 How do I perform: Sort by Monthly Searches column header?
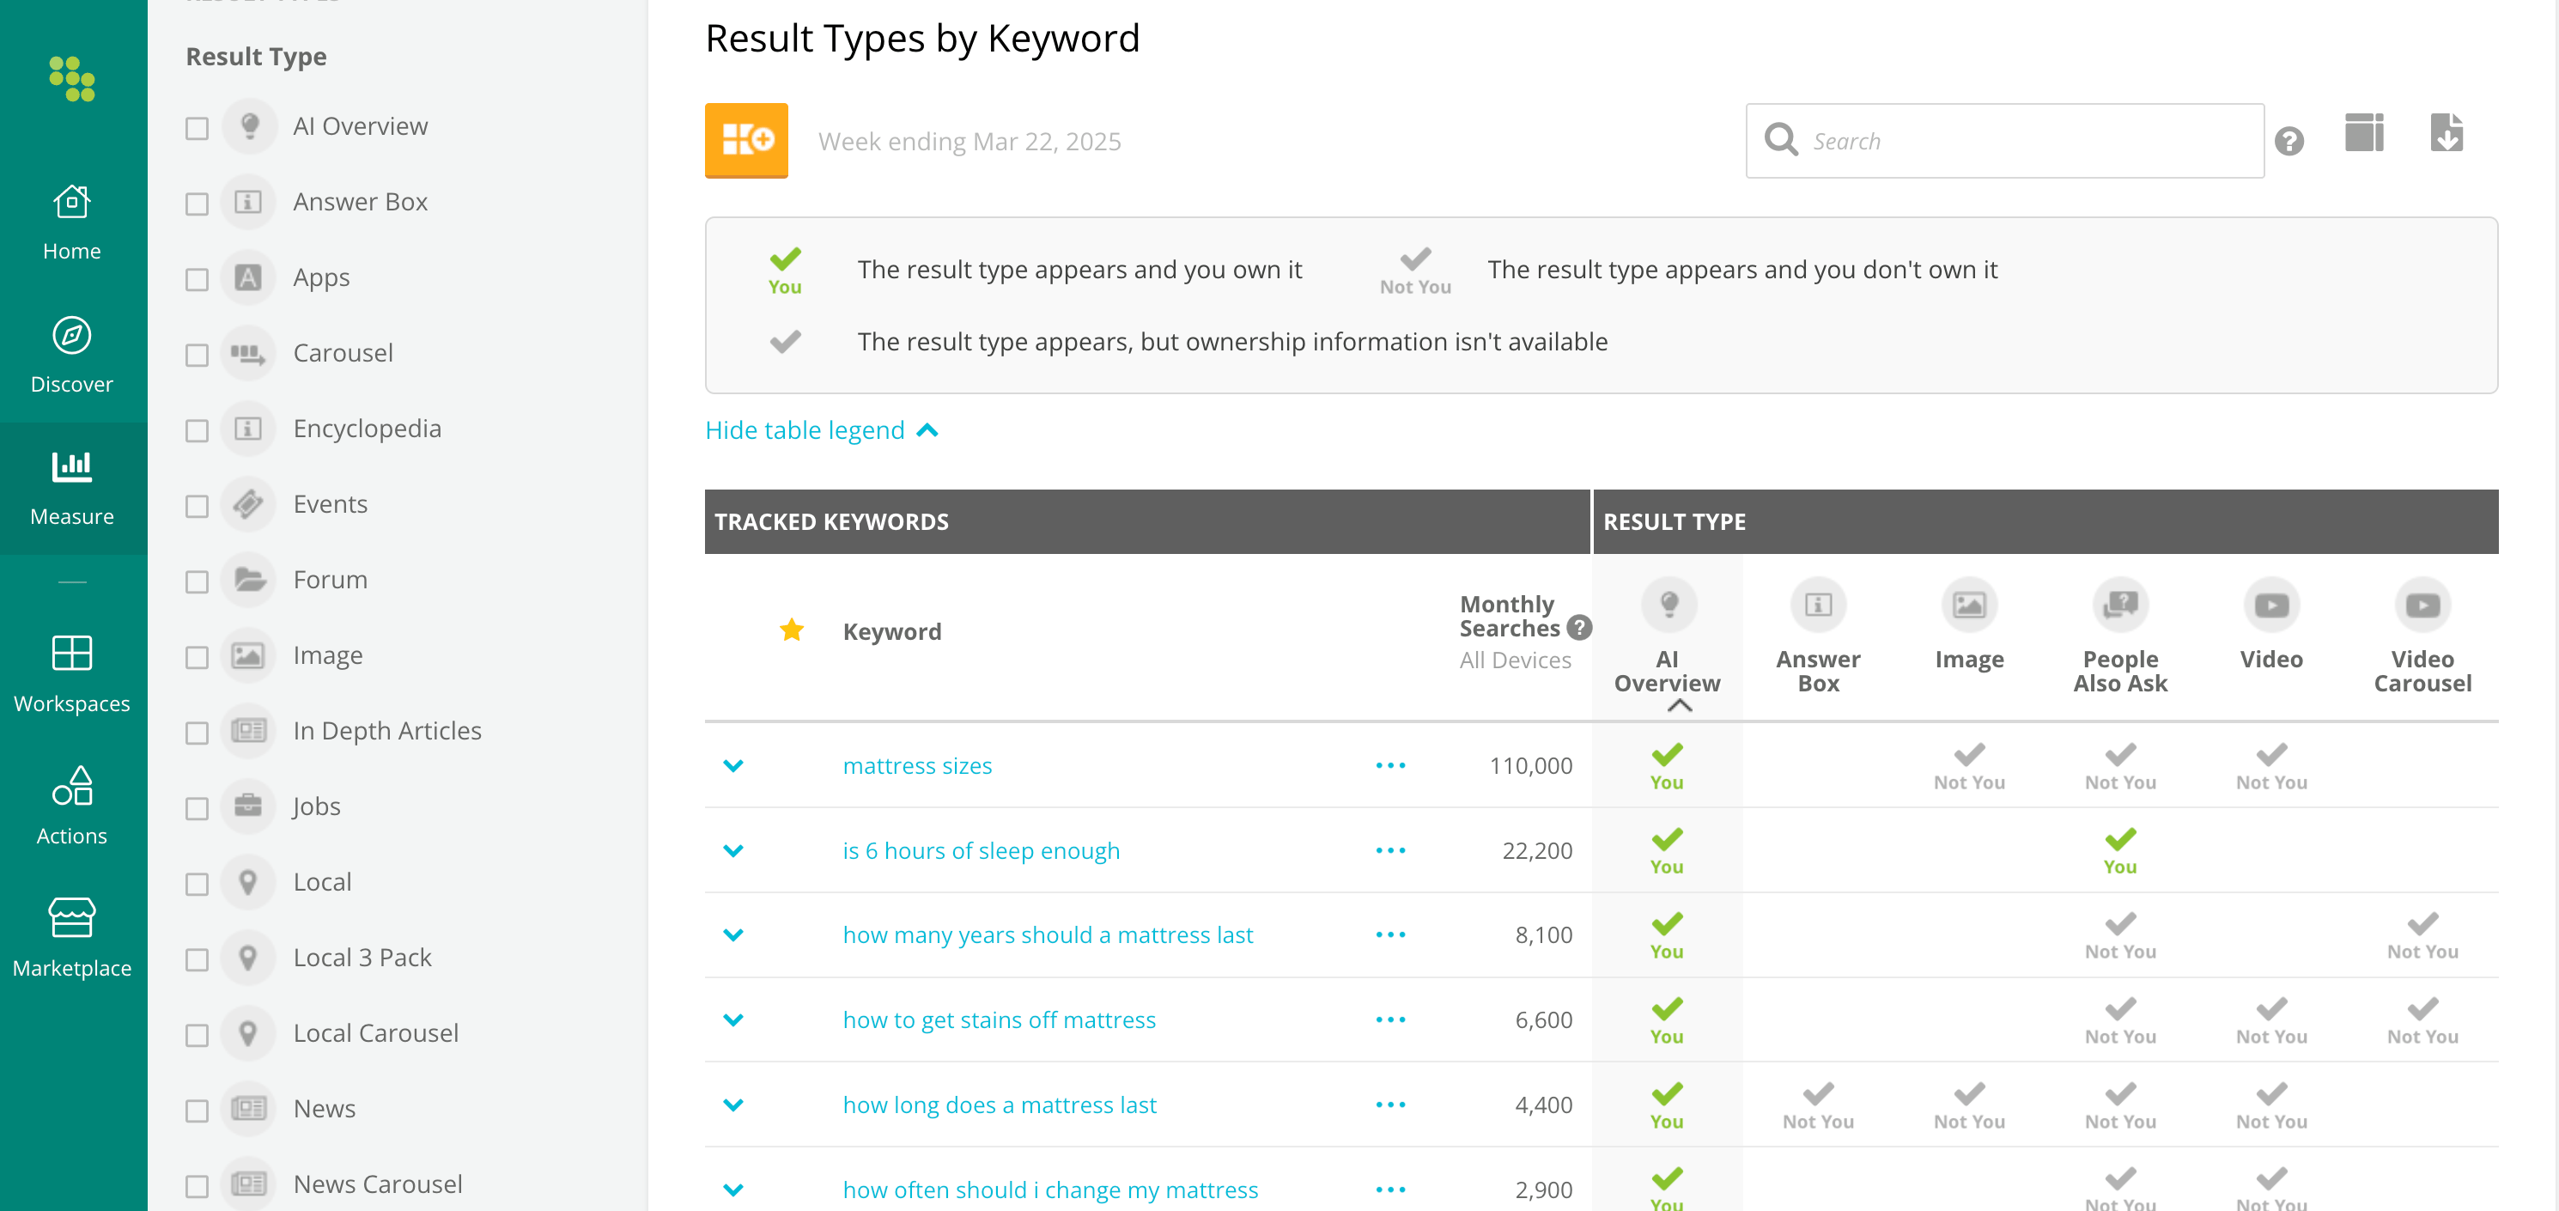[x=1509, y=616]
